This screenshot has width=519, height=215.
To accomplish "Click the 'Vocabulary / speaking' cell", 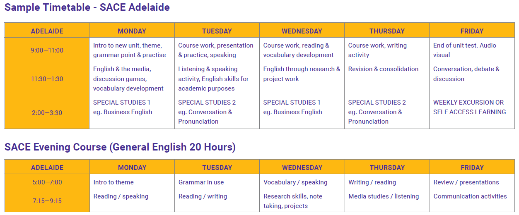I will [x=295, y=182].
